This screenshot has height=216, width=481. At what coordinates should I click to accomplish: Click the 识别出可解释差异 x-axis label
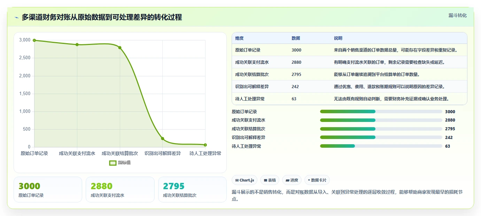click(163, 153)
